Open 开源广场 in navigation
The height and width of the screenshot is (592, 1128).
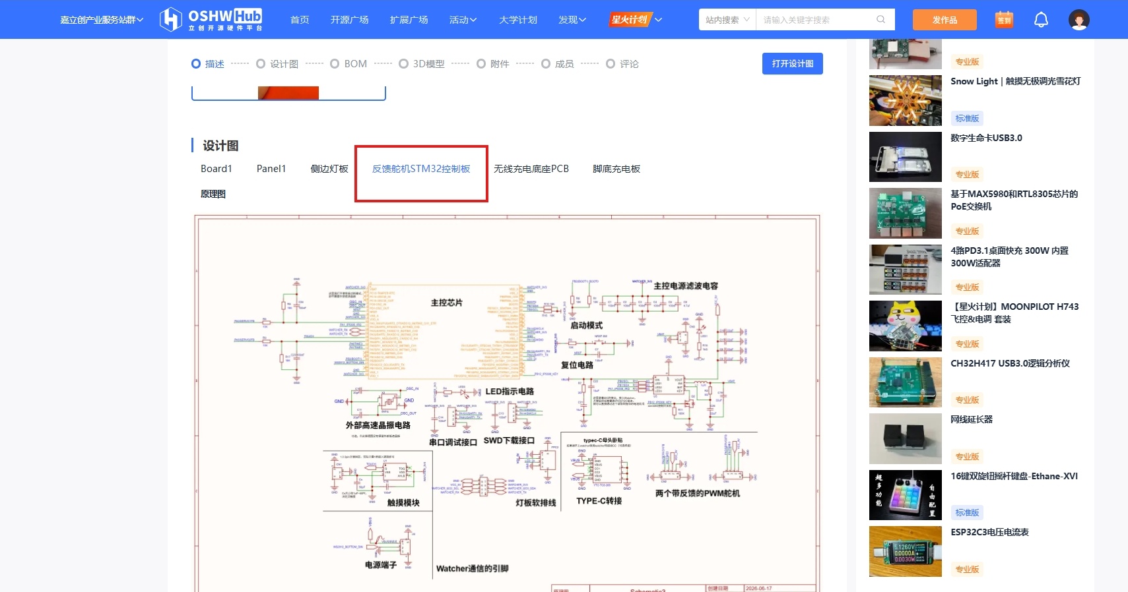point(350,20)
